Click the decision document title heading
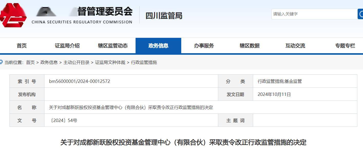The width and height of the screenshot is (363, 157). 181,143
